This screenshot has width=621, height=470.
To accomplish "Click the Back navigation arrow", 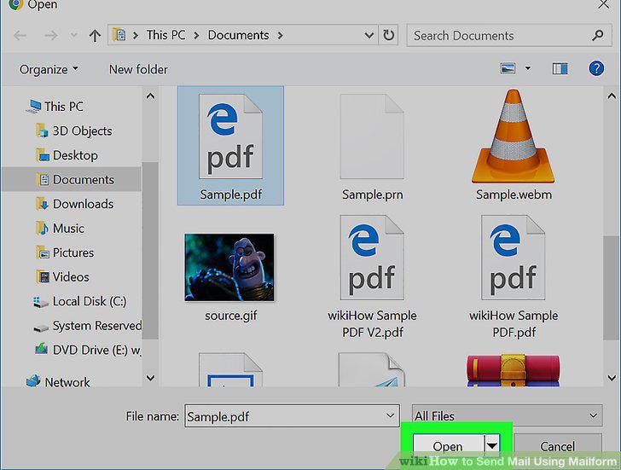I will 20,36.
